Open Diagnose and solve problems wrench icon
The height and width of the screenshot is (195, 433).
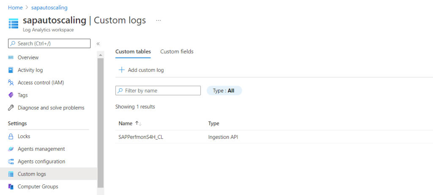click(11, 108)
